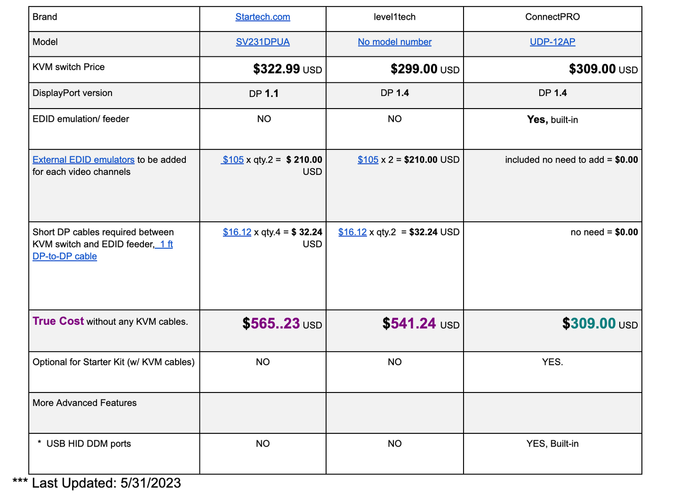Open the Startech.com brand link

263,17
